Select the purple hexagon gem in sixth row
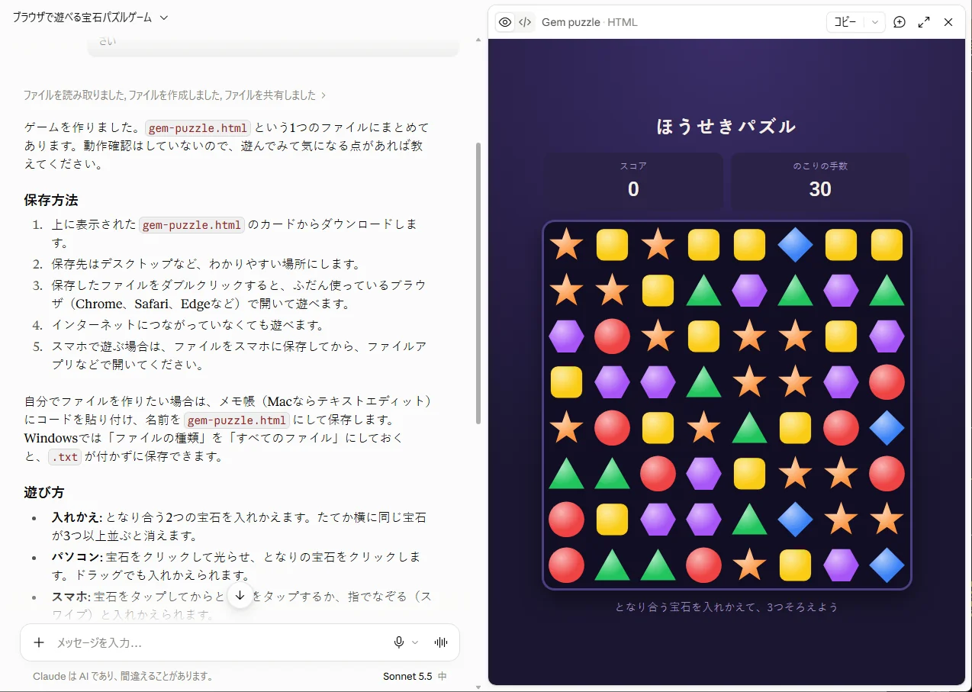Image resolution: width=972 pixels, height=692 pixels. (703, 474)
